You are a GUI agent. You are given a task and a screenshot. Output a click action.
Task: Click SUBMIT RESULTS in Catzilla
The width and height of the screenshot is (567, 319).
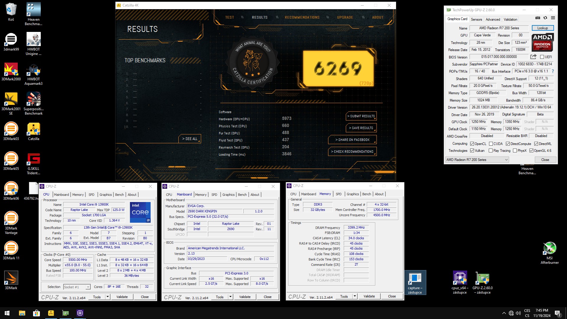click(361, 116)
